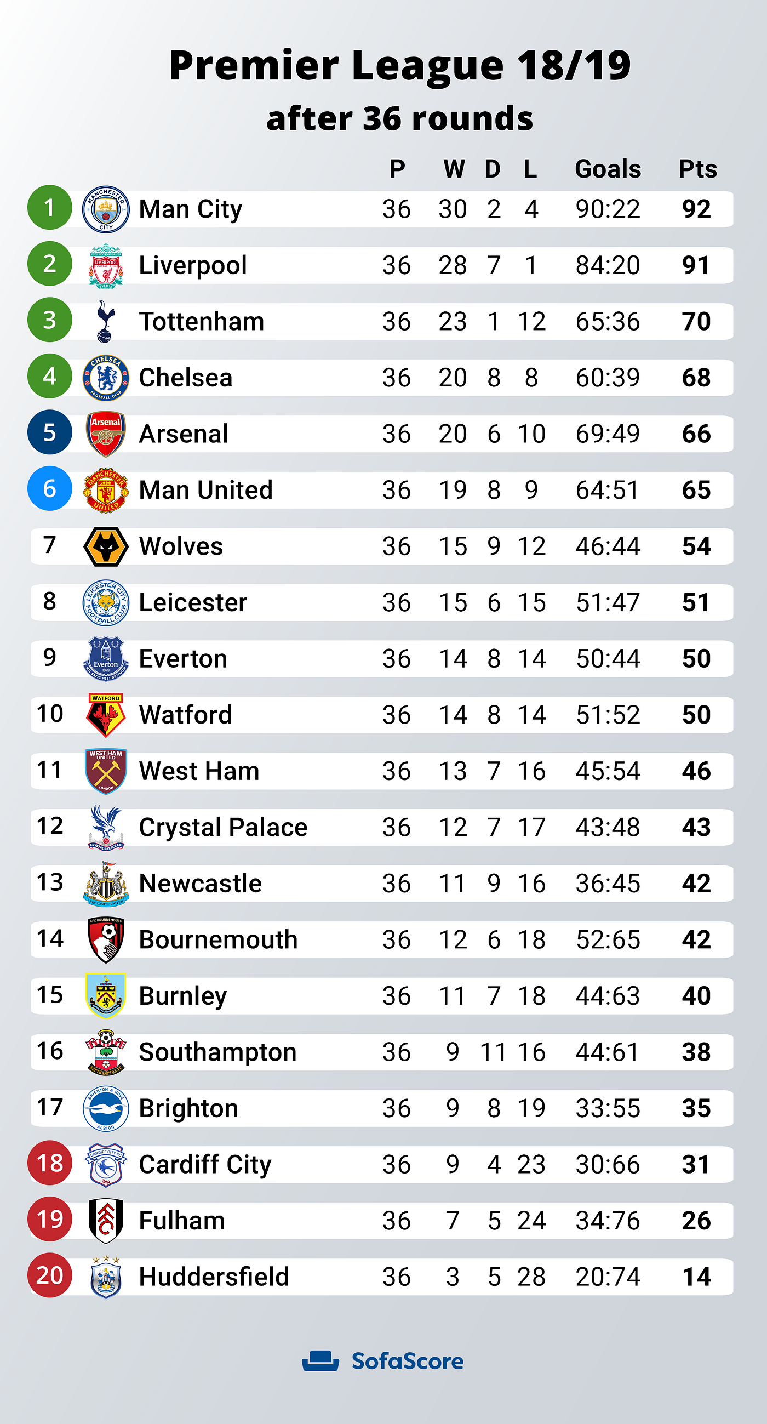This screenshot has width=767, height=1424.
Task: Click the Huddersfield team name
Action: [214, 1277]
